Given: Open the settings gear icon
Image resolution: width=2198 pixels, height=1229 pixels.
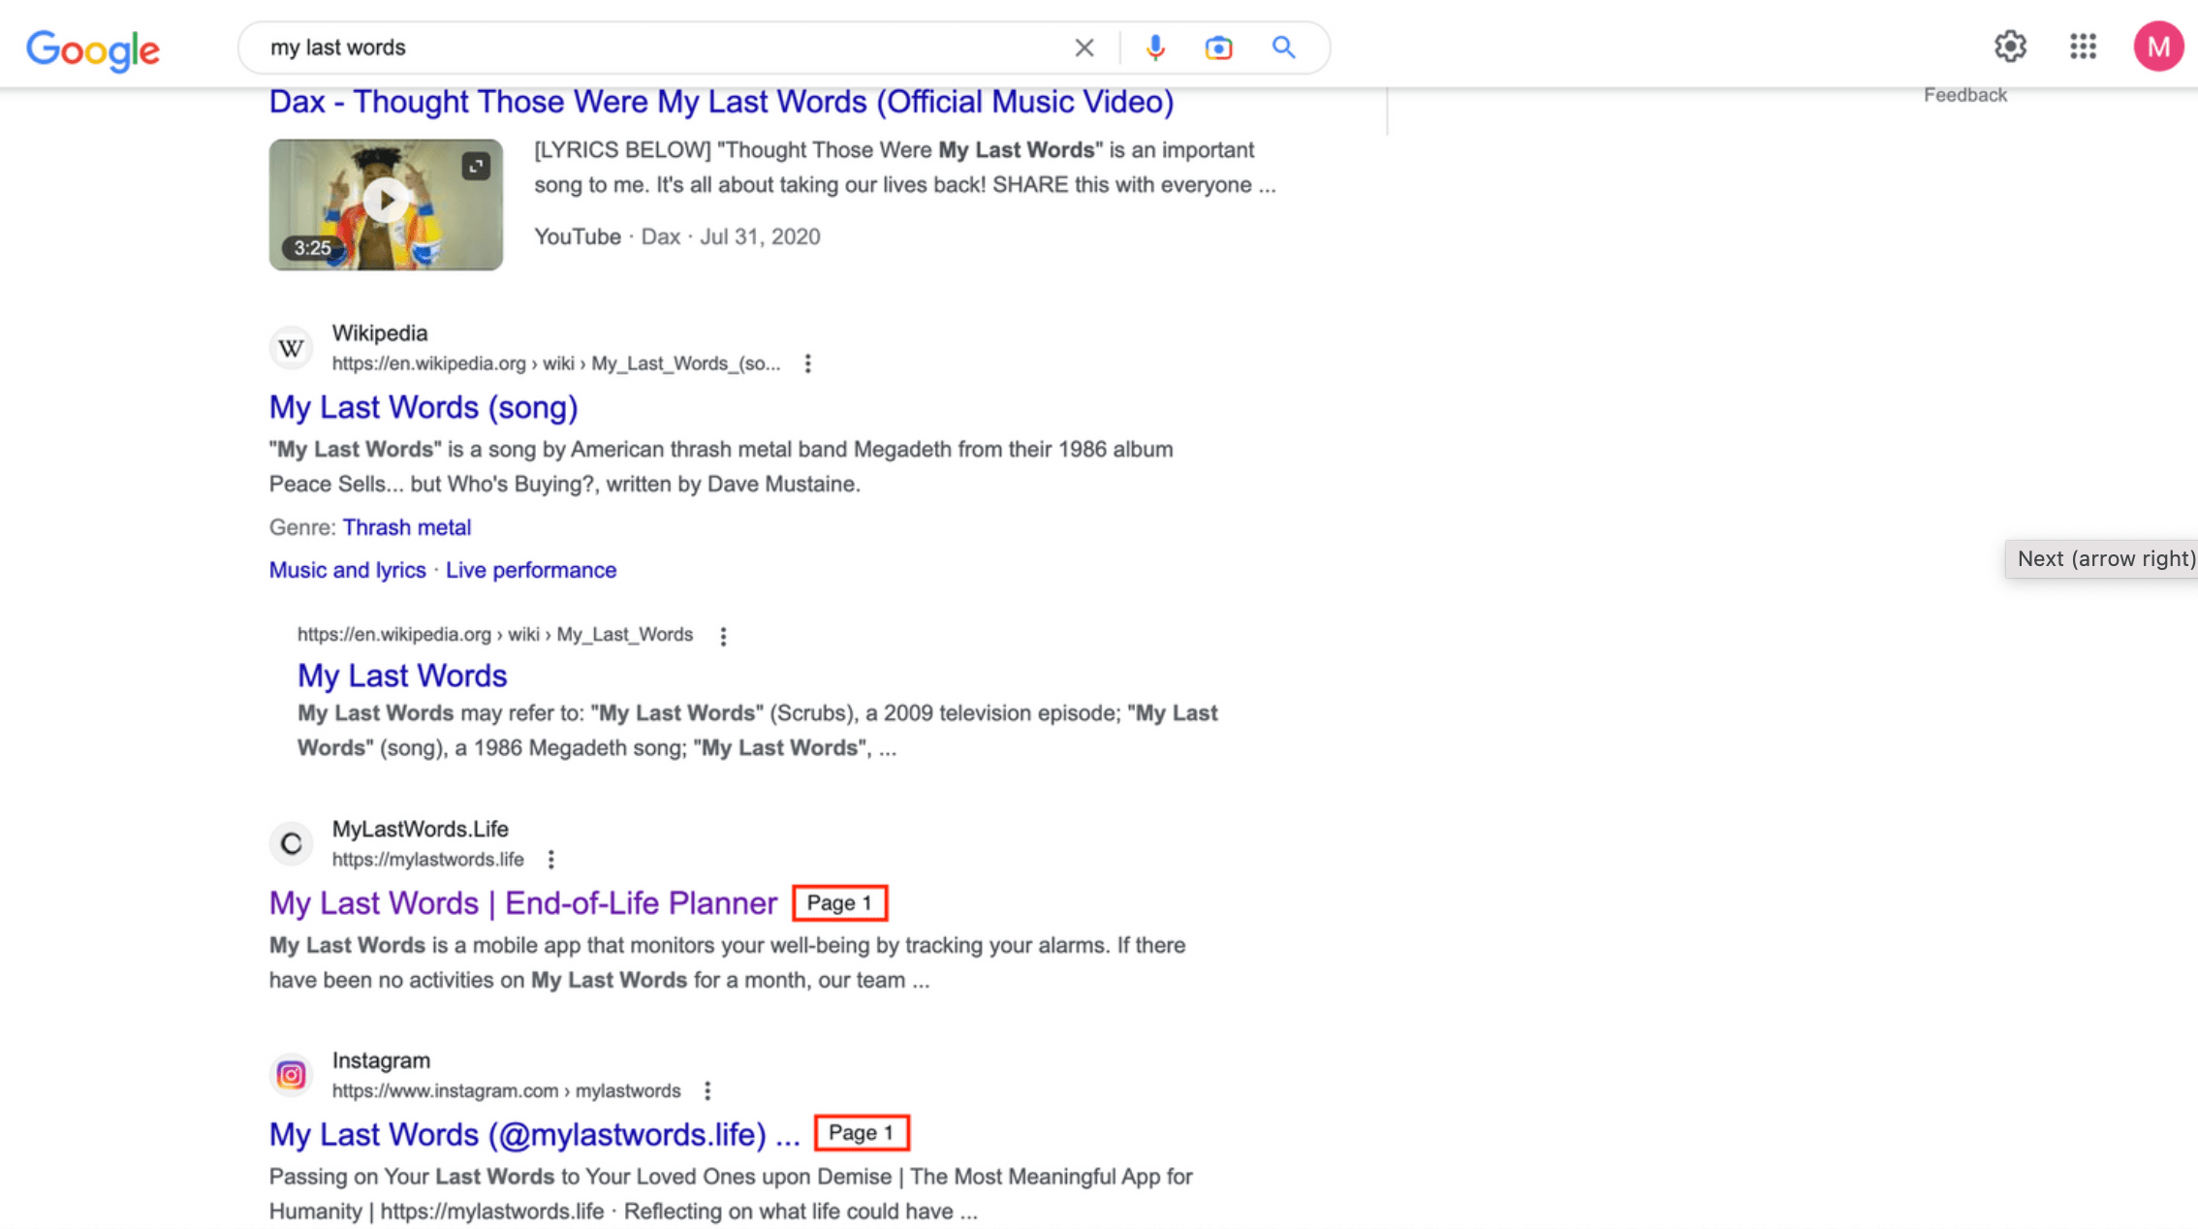Looking at the screenshot, I should click(2010, 47).
